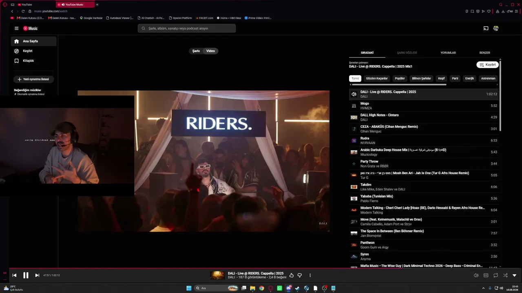
Task: Toggle captions in the player bar
Action: point(486,276)
